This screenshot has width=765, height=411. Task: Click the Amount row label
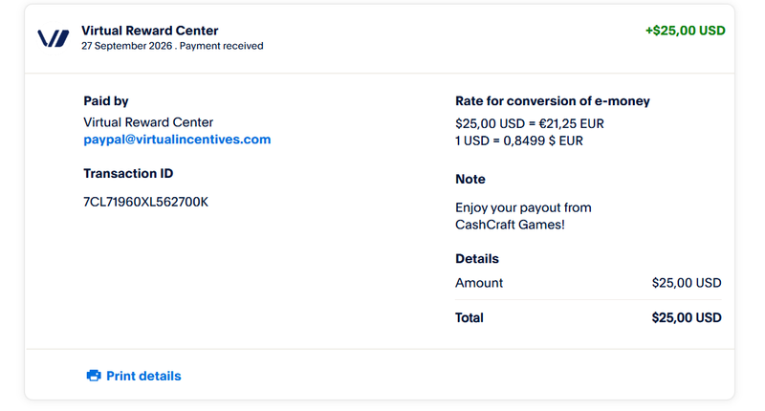[x=479, y=283]
